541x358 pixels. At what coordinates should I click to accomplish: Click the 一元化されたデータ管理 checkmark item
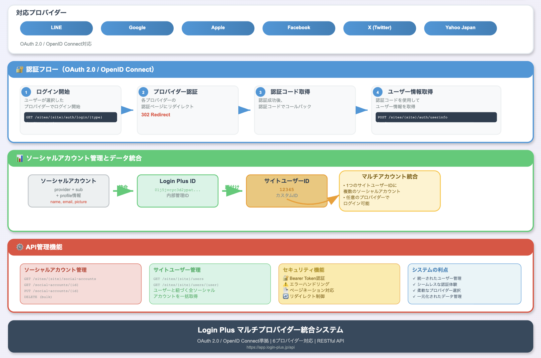coord(437,296)
